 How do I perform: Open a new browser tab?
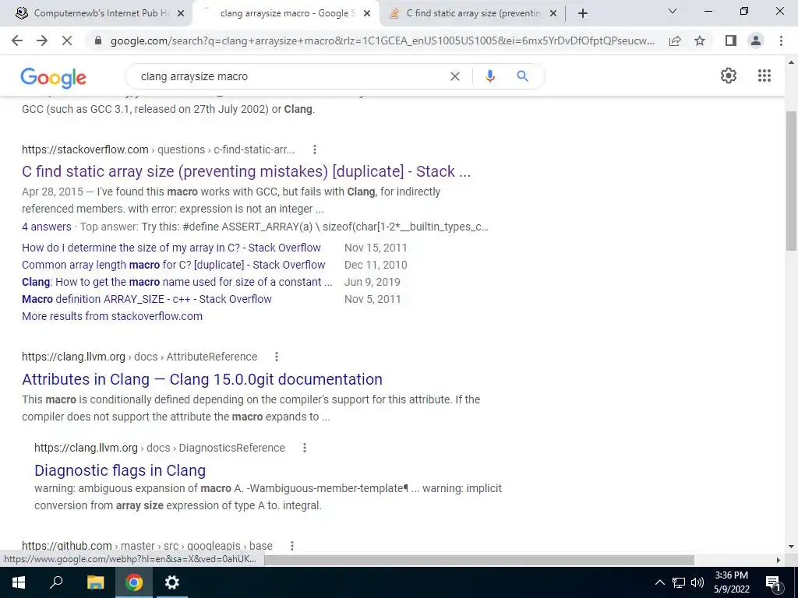pyautogui.click(x=583, y=14)
